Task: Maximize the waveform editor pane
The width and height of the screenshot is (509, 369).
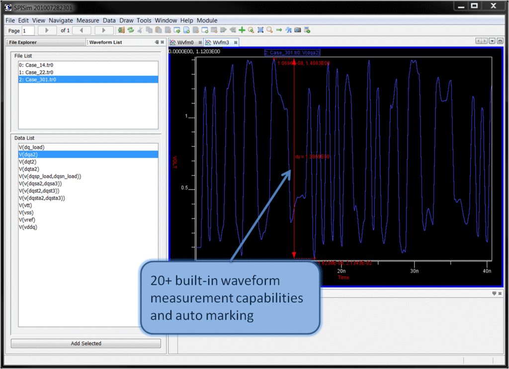Action: coord(500,41)
